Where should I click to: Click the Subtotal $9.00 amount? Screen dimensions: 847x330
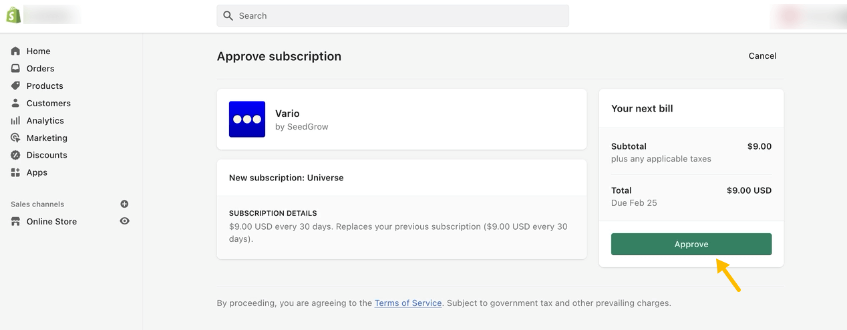click(x=759, y=146)
